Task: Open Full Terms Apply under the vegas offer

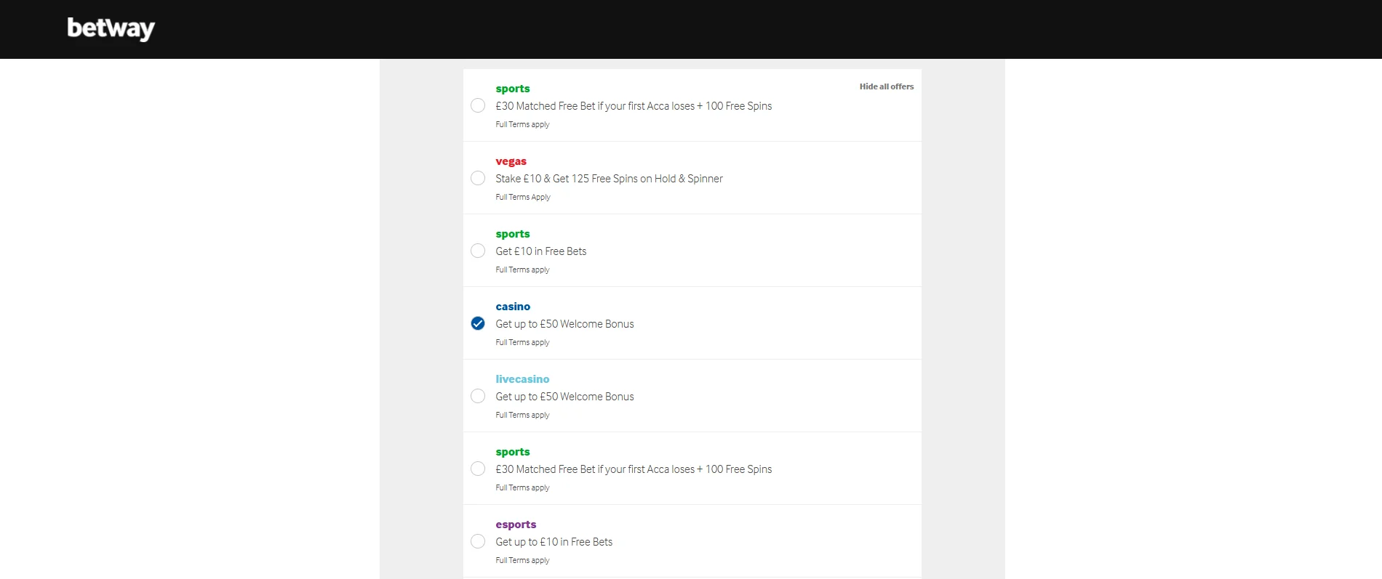Action: pos(522,197)
